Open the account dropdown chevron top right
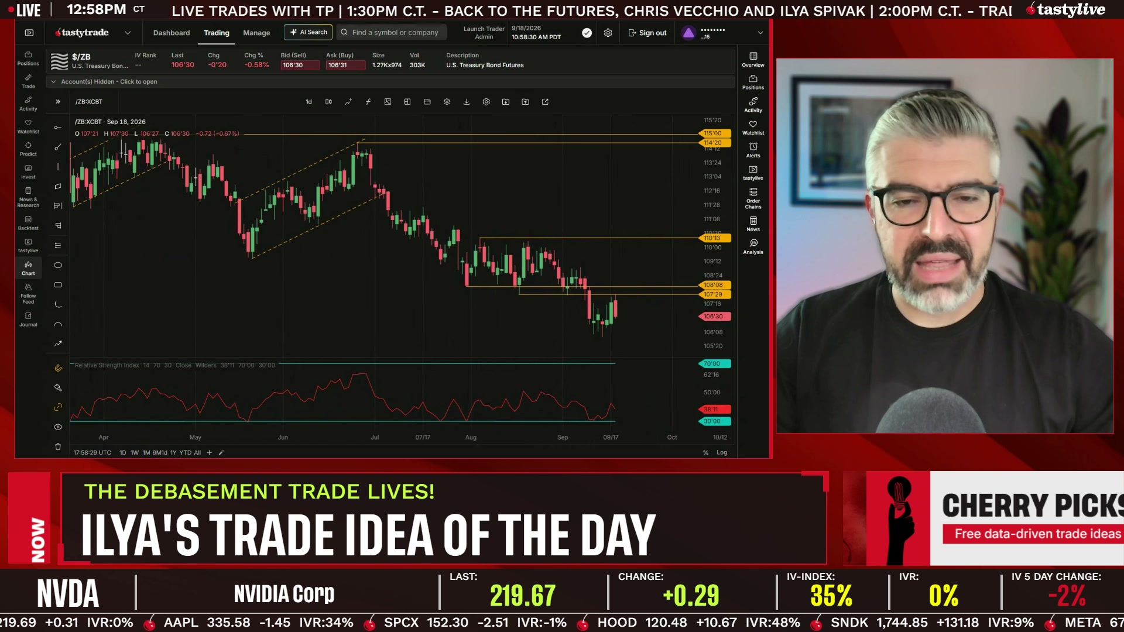Screen dimensions: 1124x632 pyautogui.click(x=760, y=33)
